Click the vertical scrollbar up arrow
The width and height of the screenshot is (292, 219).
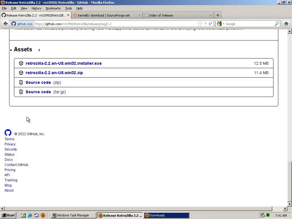click(290, 31)
